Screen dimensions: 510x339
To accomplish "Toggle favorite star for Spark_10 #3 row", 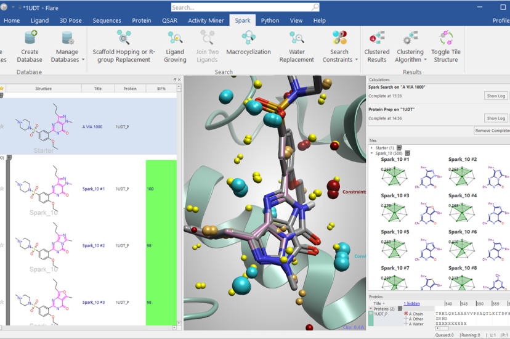I will 2,302.
